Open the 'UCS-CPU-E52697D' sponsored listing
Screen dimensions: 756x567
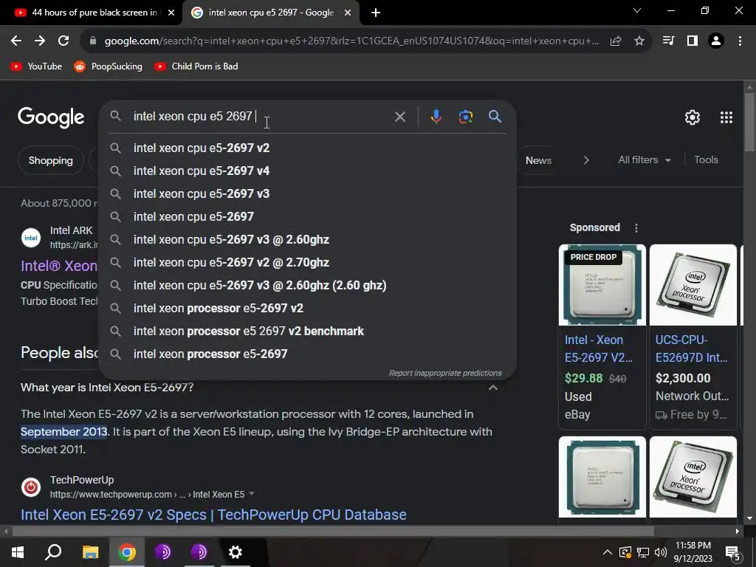click(x=692, y=348)
